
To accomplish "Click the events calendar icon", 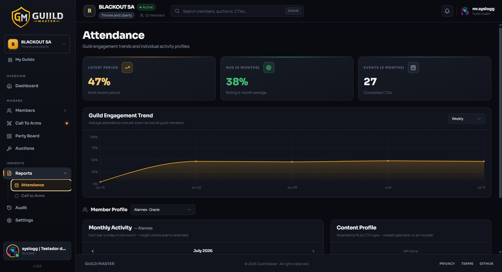I will pyautogui.click(x=413, y=67).
